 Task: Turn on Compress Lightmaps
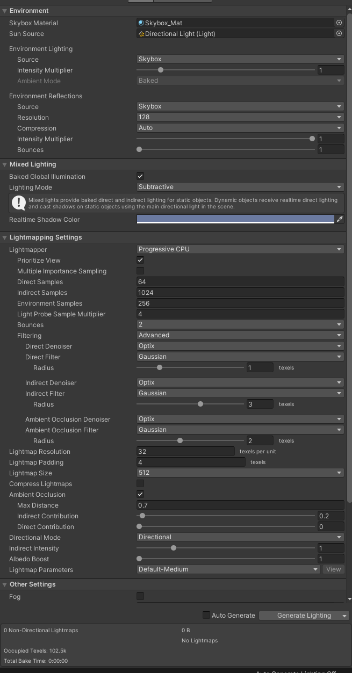pos(140,483)
